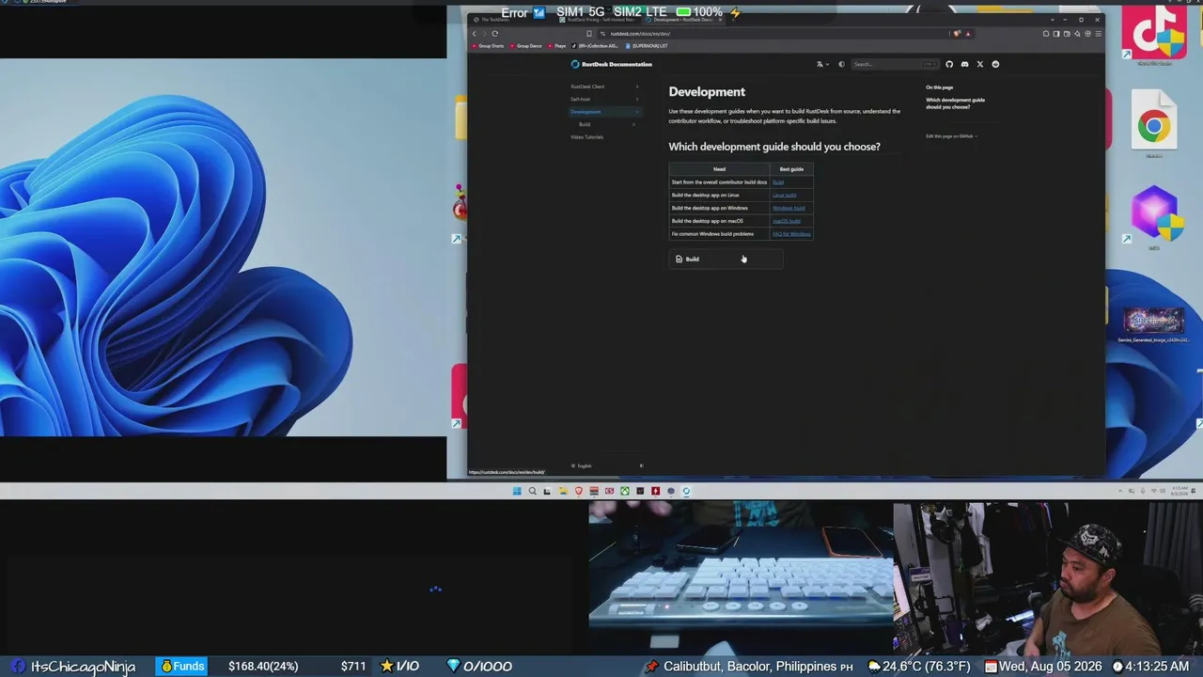1203x677 pixels.
Task: Open the GitHub icon in docs header
Action: (949, 64)
